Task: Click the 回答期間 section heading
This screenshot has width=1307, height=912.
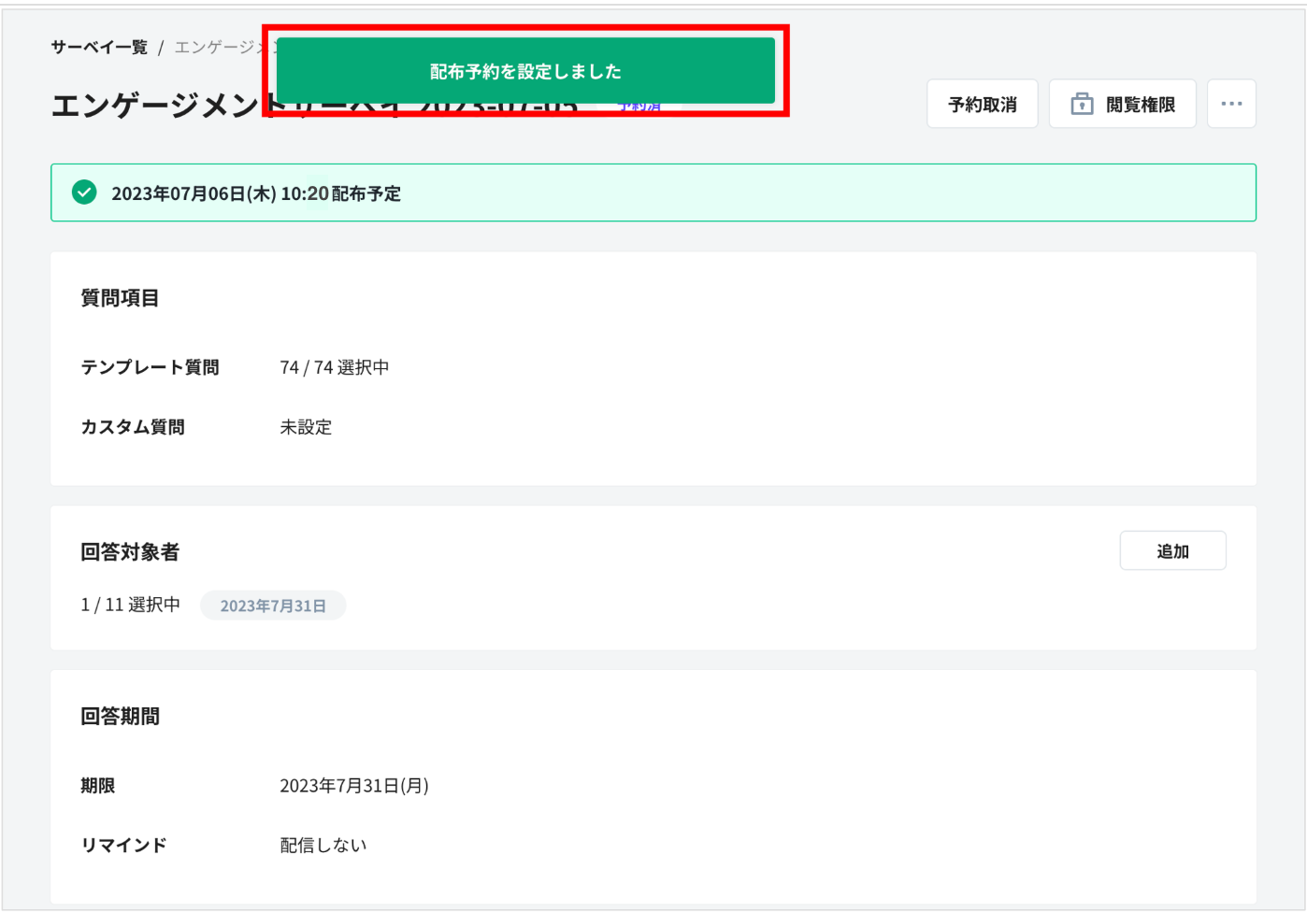Action: [x=120, y=717]
